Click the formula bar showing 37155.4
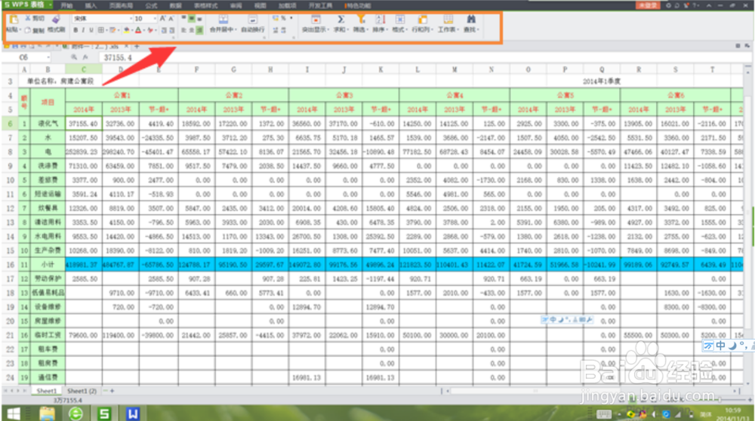The height and width of the screenshot is (421, 755). tap(419, 57)
